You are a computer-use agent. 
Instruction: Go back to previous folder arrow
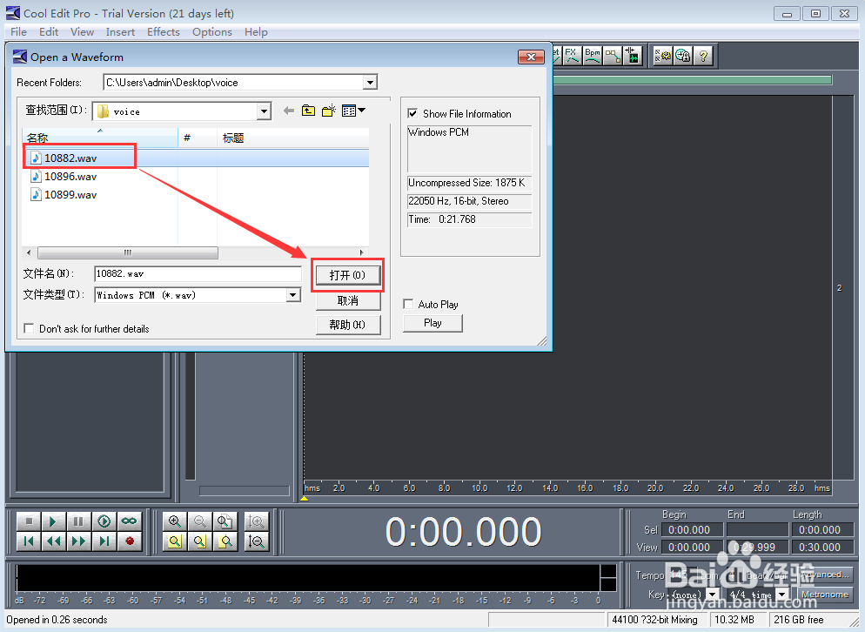pyautogui.click(x=289, y=111)
